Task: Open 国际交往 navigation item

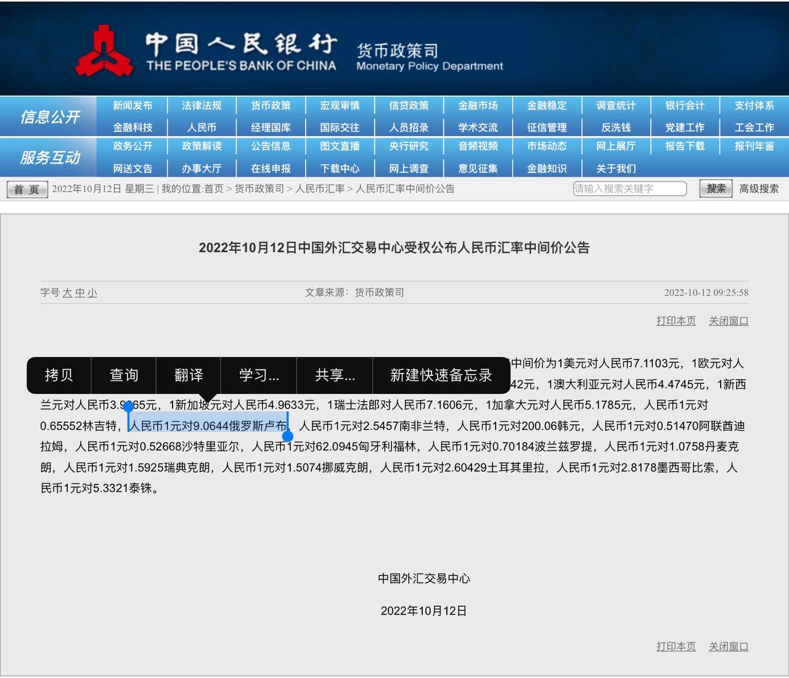Action: (x=340, y=128)
